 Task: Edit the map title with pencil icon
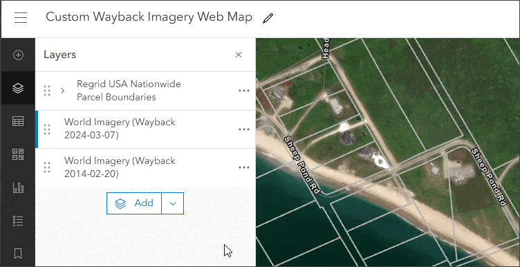[x=268, y=18]
